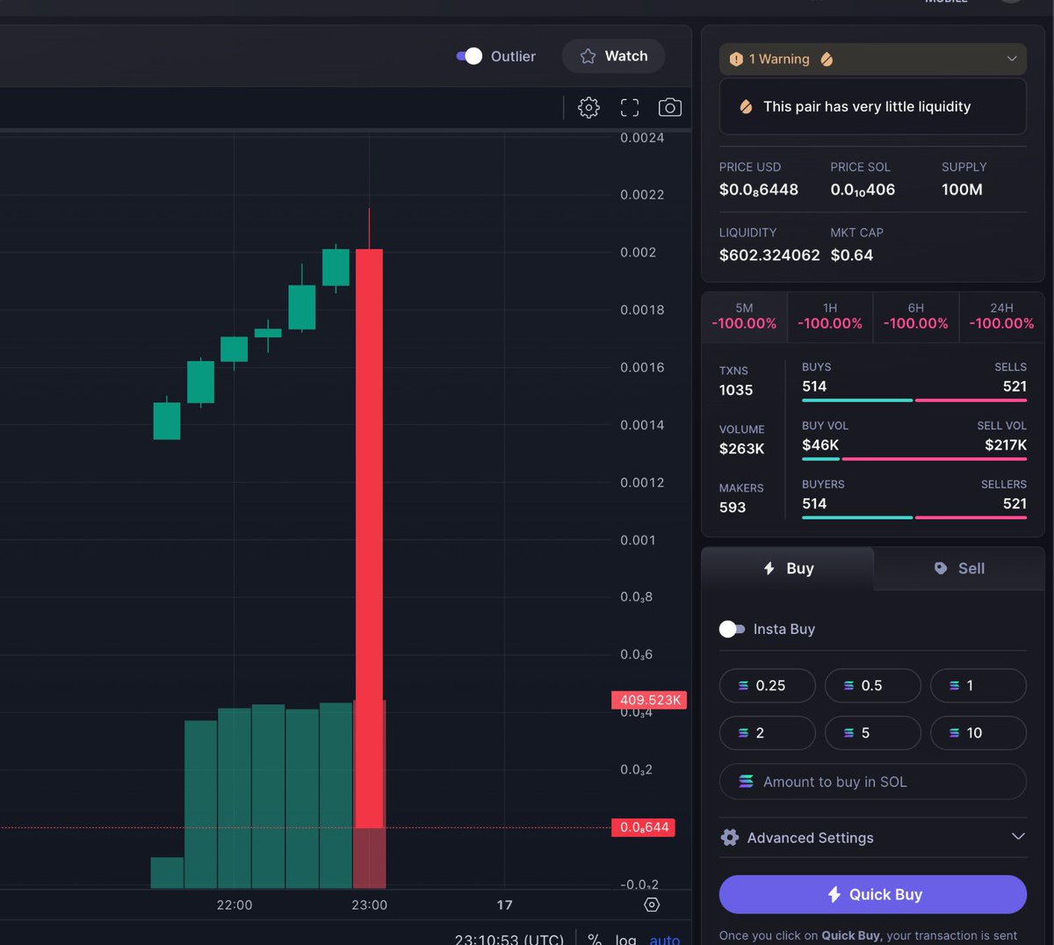Take a chart snapshot with camera icon
Screen dimensions: 1054x945
(670, 107)
